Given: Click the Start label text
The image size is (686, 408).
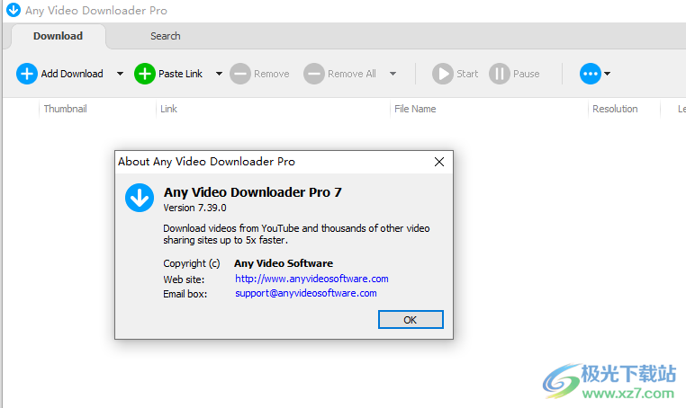Looking at the screenshot, I should click(467, 74).
